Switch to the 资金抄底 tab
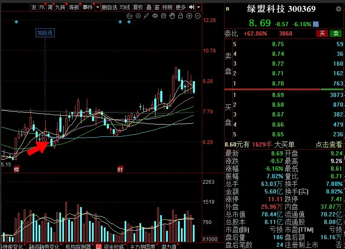345x249 pixels. (114, 246)
